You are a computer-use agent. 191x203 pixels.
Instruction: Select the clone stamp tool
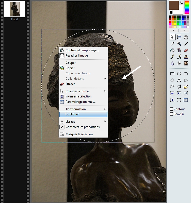(x=186, y=57)
